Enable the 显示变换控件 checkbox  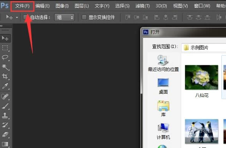click(x=84, y=17)
